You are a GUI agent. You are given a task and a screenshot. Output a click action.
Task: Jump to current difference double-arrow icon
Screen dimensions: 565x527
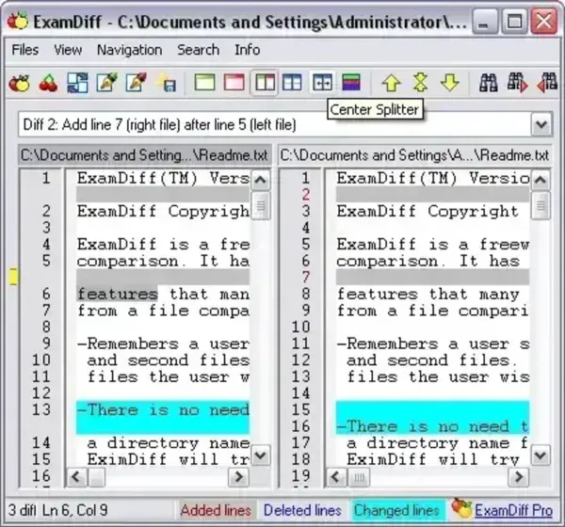tap(421, 83)
